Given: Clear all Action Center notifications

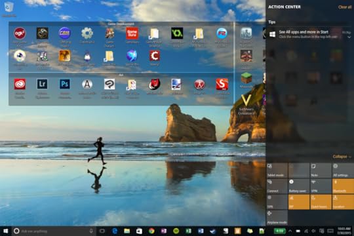Looking at the screenshot, I should [x=345, y=7].
